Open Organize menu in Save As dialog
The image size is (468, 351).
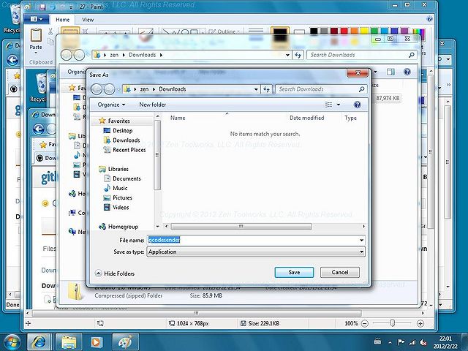[111, 105]
